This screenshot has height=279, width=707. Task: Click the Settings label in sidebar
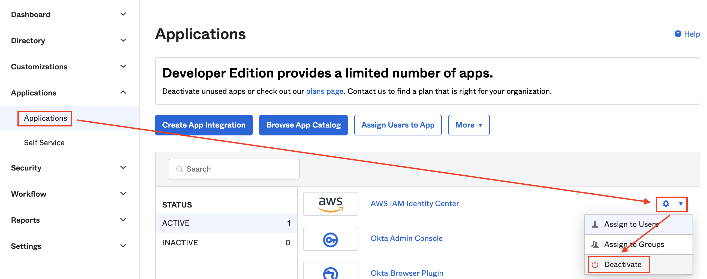pyautogui.click(x=26, y=246)
